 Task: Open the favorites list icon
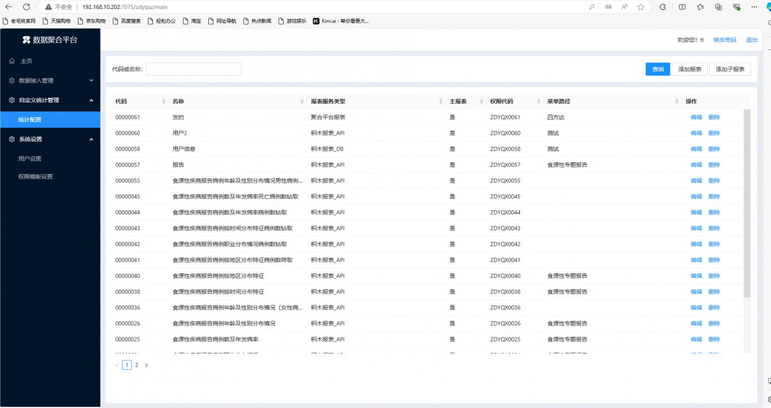[700, 7]
